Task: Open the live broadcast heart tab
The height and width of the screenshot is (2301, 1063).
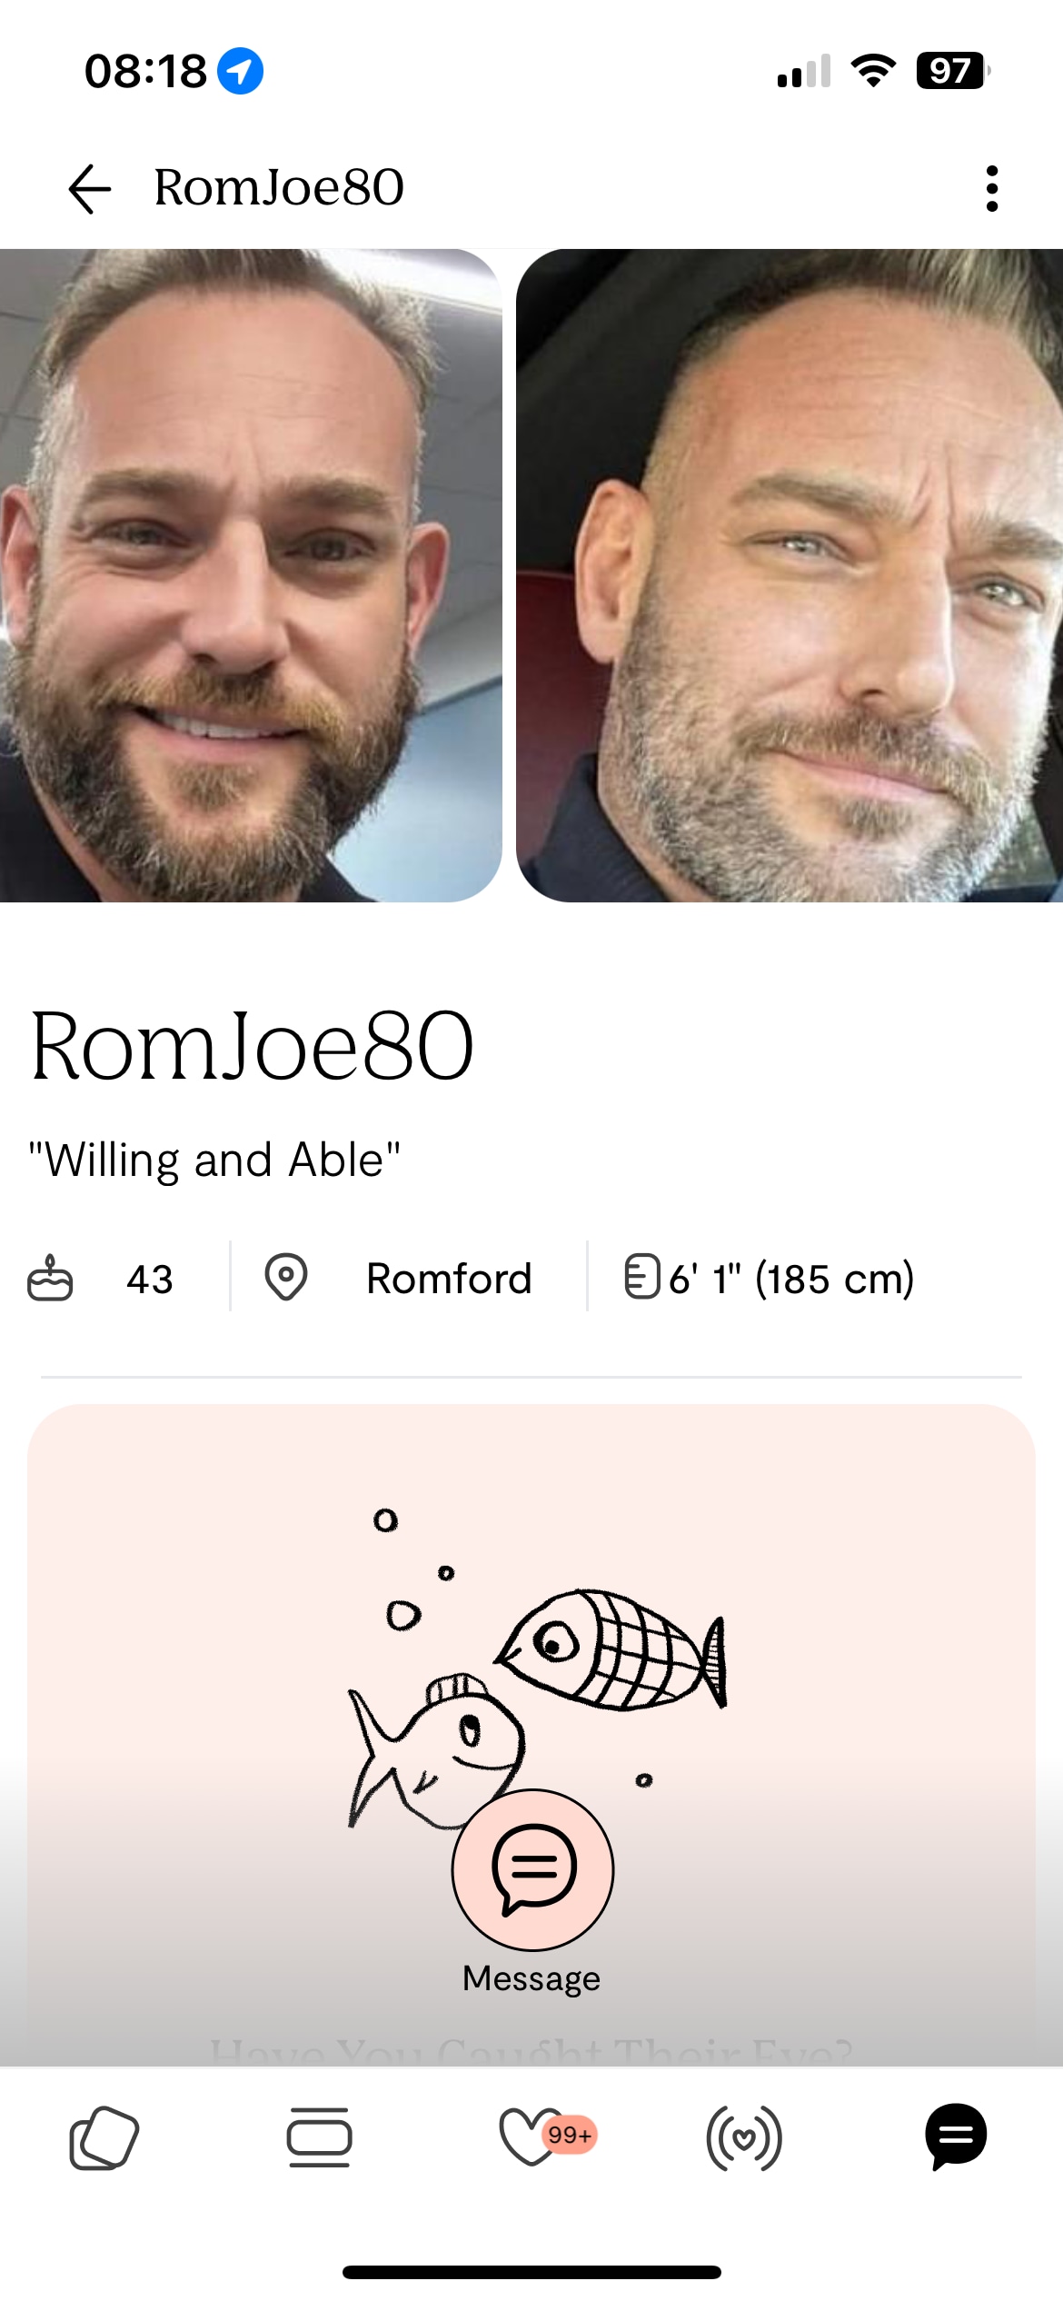Action: tap(744, 2137)
